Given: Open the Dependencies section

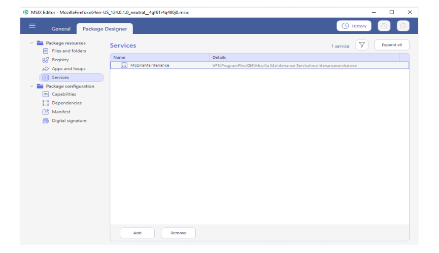Looking at the screenshot, I should tap(66, 103).
